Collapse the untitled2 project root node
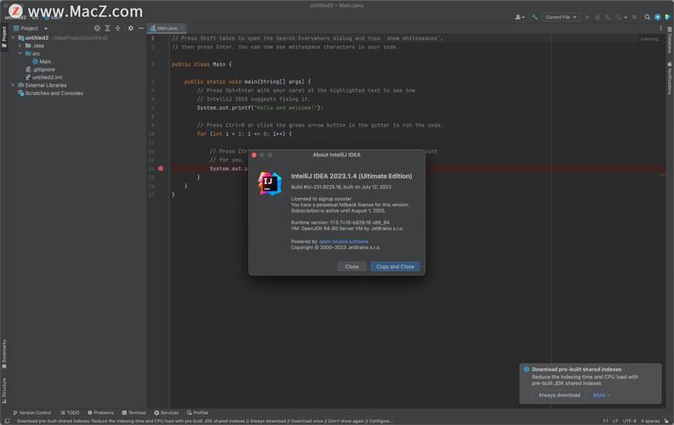This screenshot has height=425, width=674. pyautogui.click(x=13, y=37)
